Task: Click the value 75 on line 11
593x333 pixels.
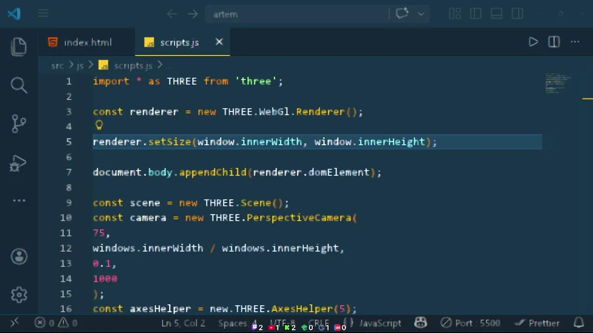Action: [x=99, y=233]
